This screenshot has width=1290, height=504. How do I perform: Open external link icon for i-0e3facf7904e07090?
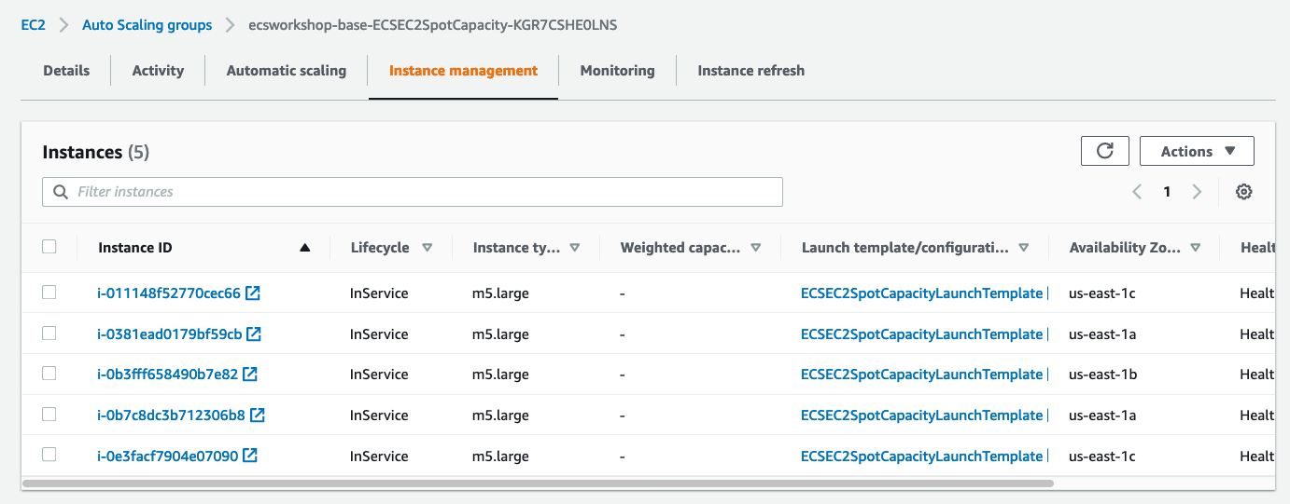(x=250, y=456)
